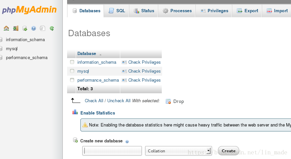
Task: Click the Enable Statistics chart icon
Action: (x=75, y=112)
